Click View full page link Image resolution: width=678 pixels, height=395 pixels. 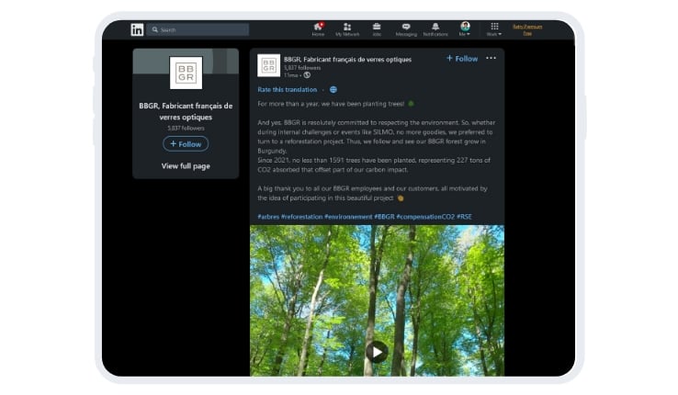[186, 166]
